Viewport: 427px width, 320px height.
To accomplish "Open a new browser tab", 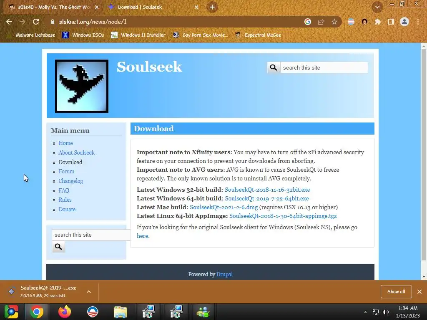I will point(212,7).
